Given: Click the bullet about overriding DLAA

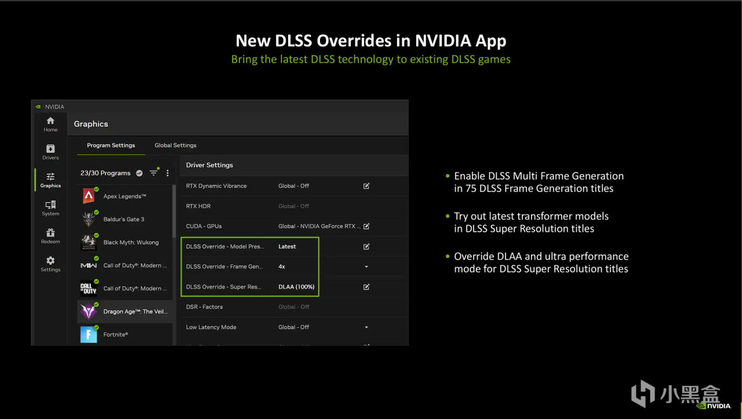Looking at the screenshot, I should [541, 263].
